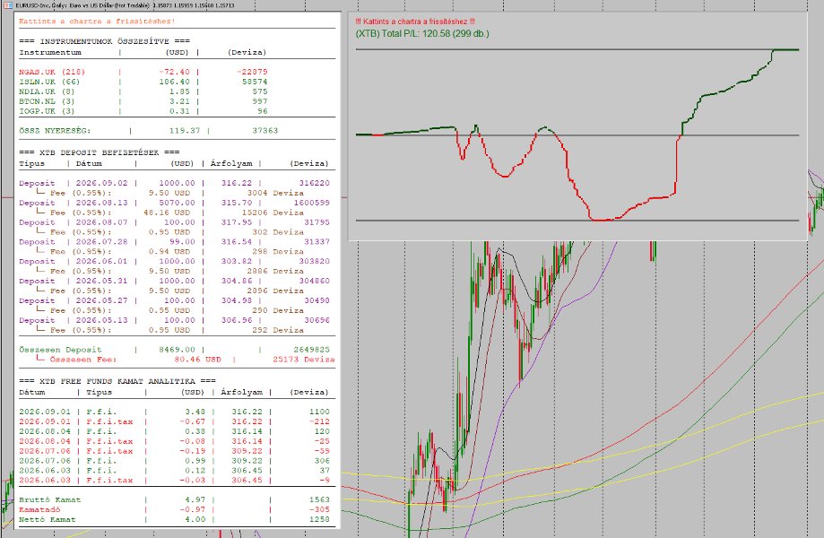Click the 0.99 interest value
This screenshot has width=824, height=538.
click(195, 461)
